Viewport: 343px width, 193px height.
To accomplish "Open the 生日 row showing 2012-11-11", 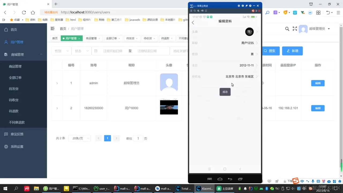I will 225,65.
